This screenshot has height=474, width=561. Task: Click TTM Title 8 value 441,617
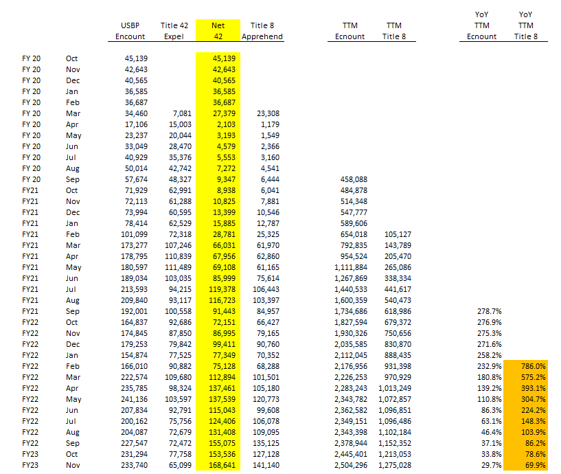[x=398, y=289]
